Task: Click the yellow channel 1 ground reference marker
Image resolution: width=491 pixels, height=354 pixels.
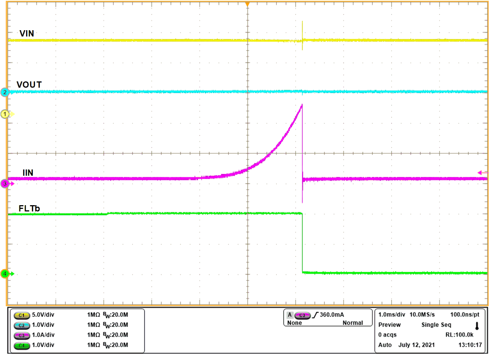Action: coord(5,114)
